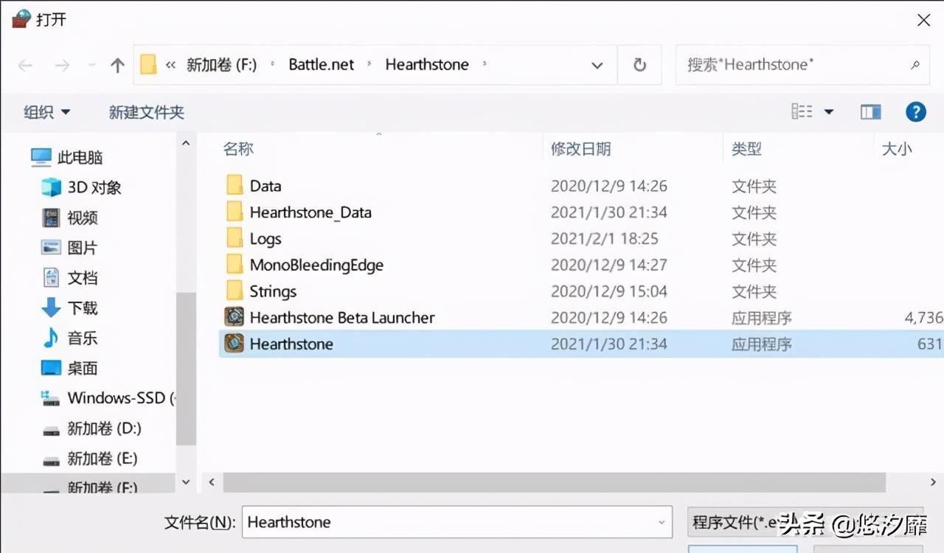Sort by 类型 column header
Viewport: 944px width, 553px height.
746,149
